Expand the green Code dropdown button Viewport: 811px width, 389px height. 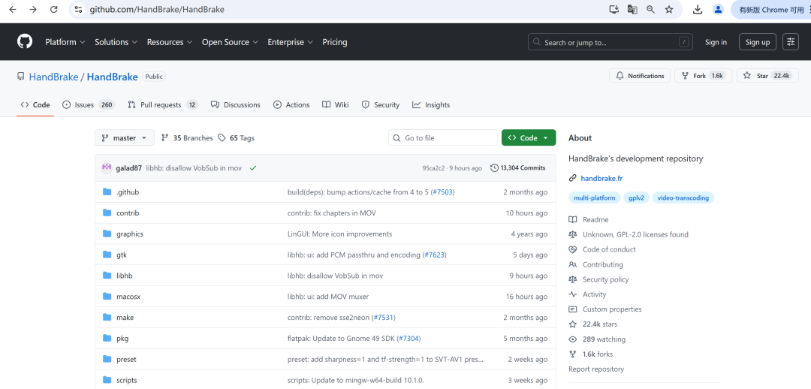pyautogui.click(x=529, y=138)
